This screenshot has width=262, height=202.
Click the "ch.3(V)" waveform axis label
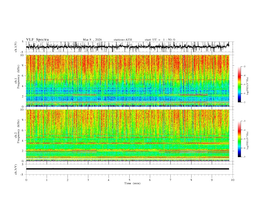click(x=16, y=169)
